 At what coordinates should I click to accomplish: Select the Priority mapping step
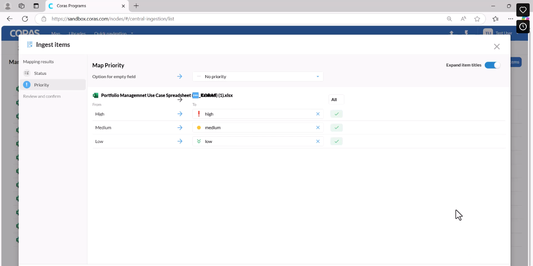(x=52, y=85)
